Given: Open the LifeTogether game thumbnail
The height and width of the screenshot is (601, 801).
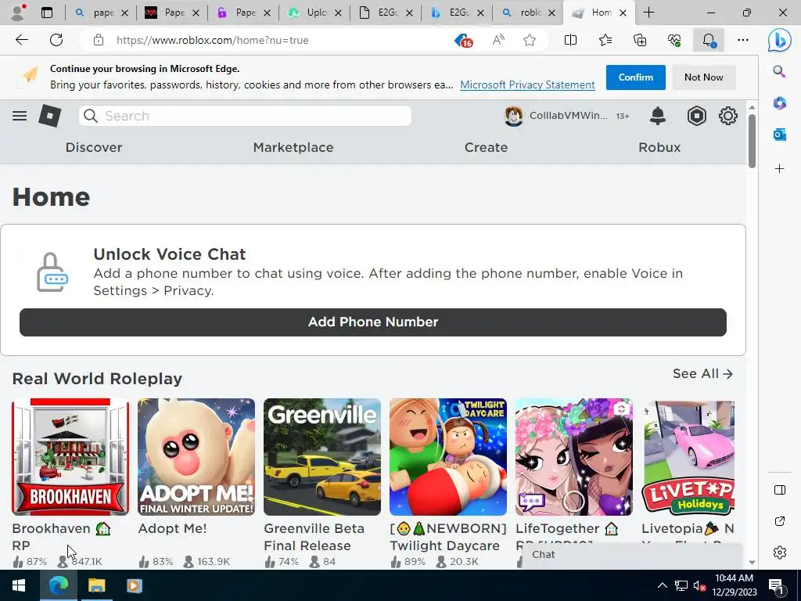Looking at the screenshot, I should click(574, 457).
